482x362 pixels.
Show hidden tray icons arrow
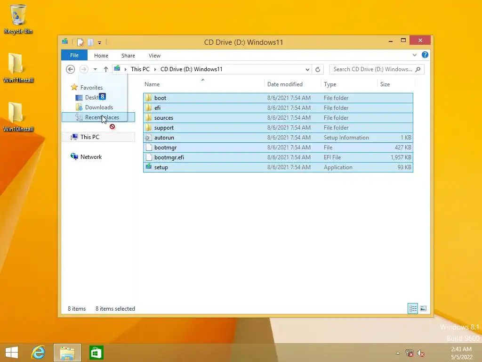pos(398,353)
